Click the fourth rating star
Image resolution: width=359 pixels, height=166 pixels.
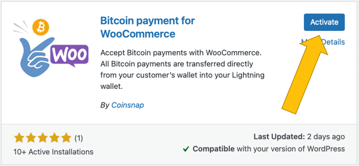click(x=54, y=138)
